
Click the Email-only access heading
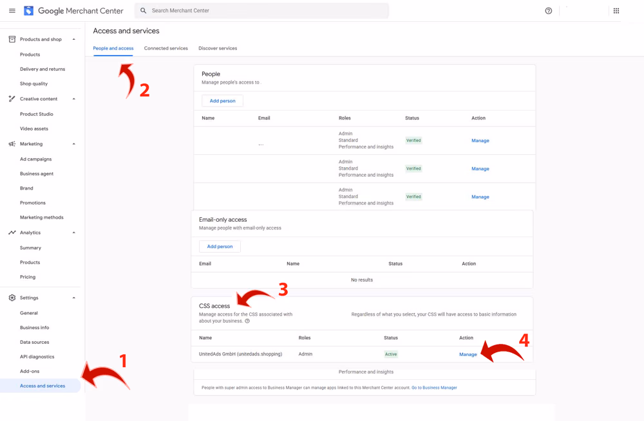tap(223, 220)
